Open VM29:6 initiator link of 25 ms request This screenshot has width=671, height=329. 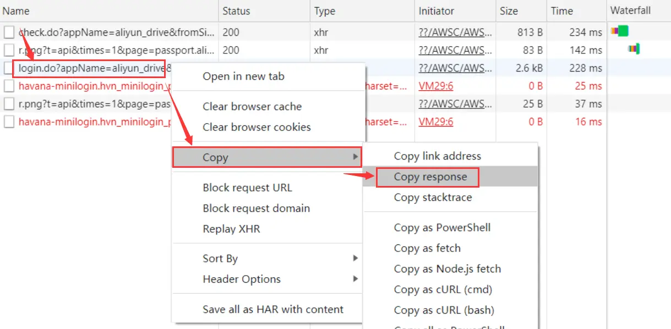pos(435,86)
